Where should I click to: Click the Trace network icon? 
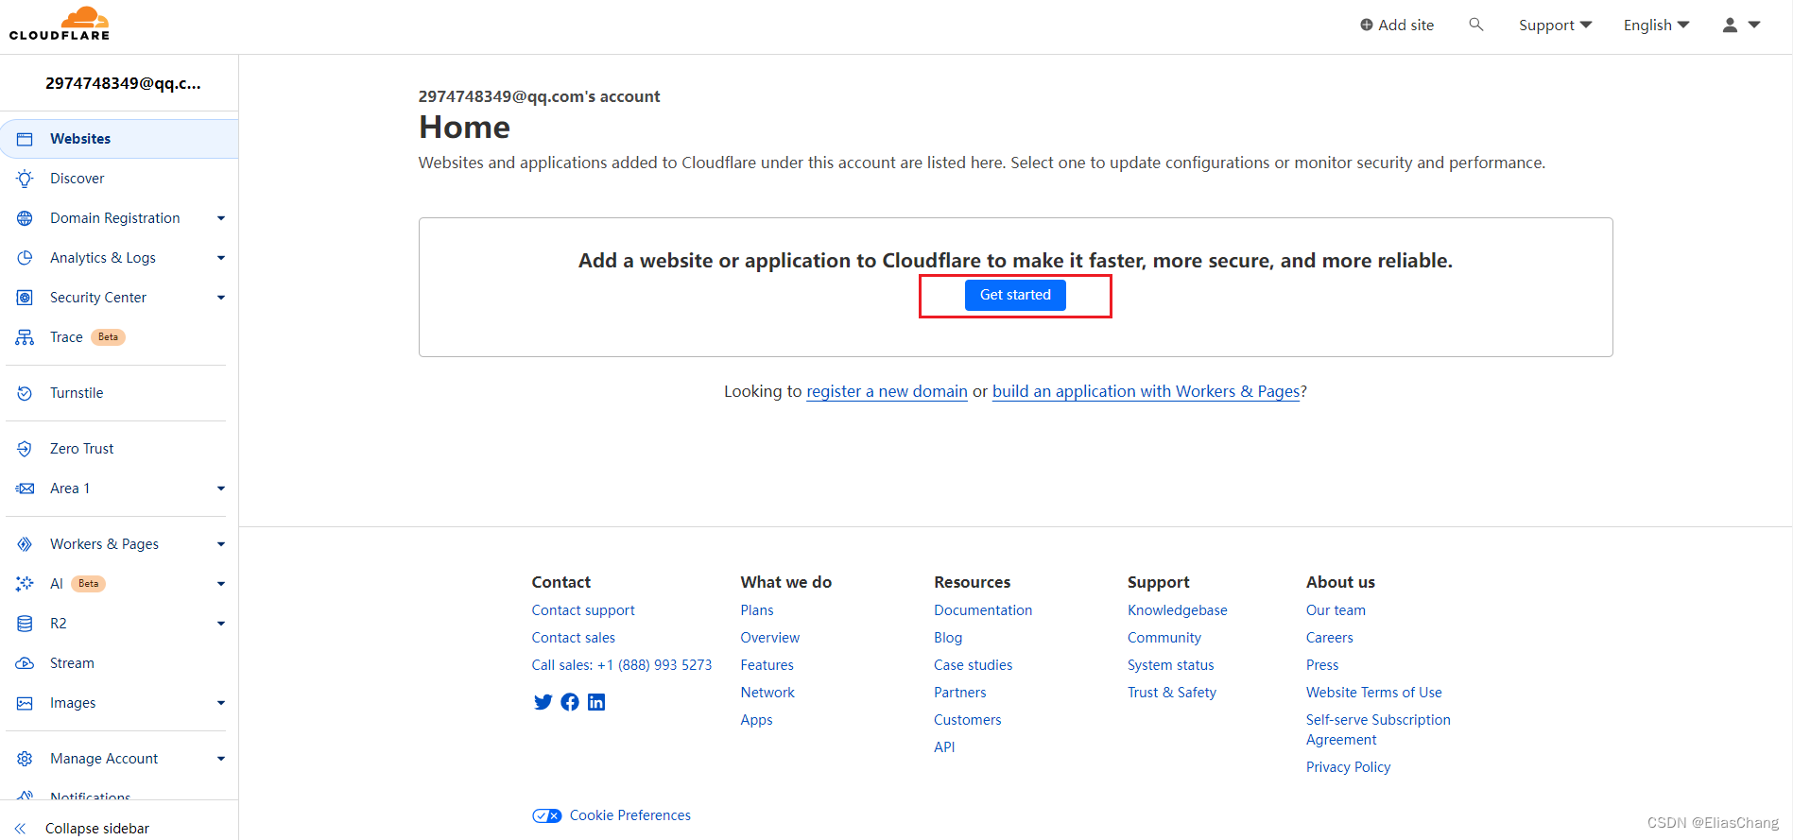(x=25, y=337)
